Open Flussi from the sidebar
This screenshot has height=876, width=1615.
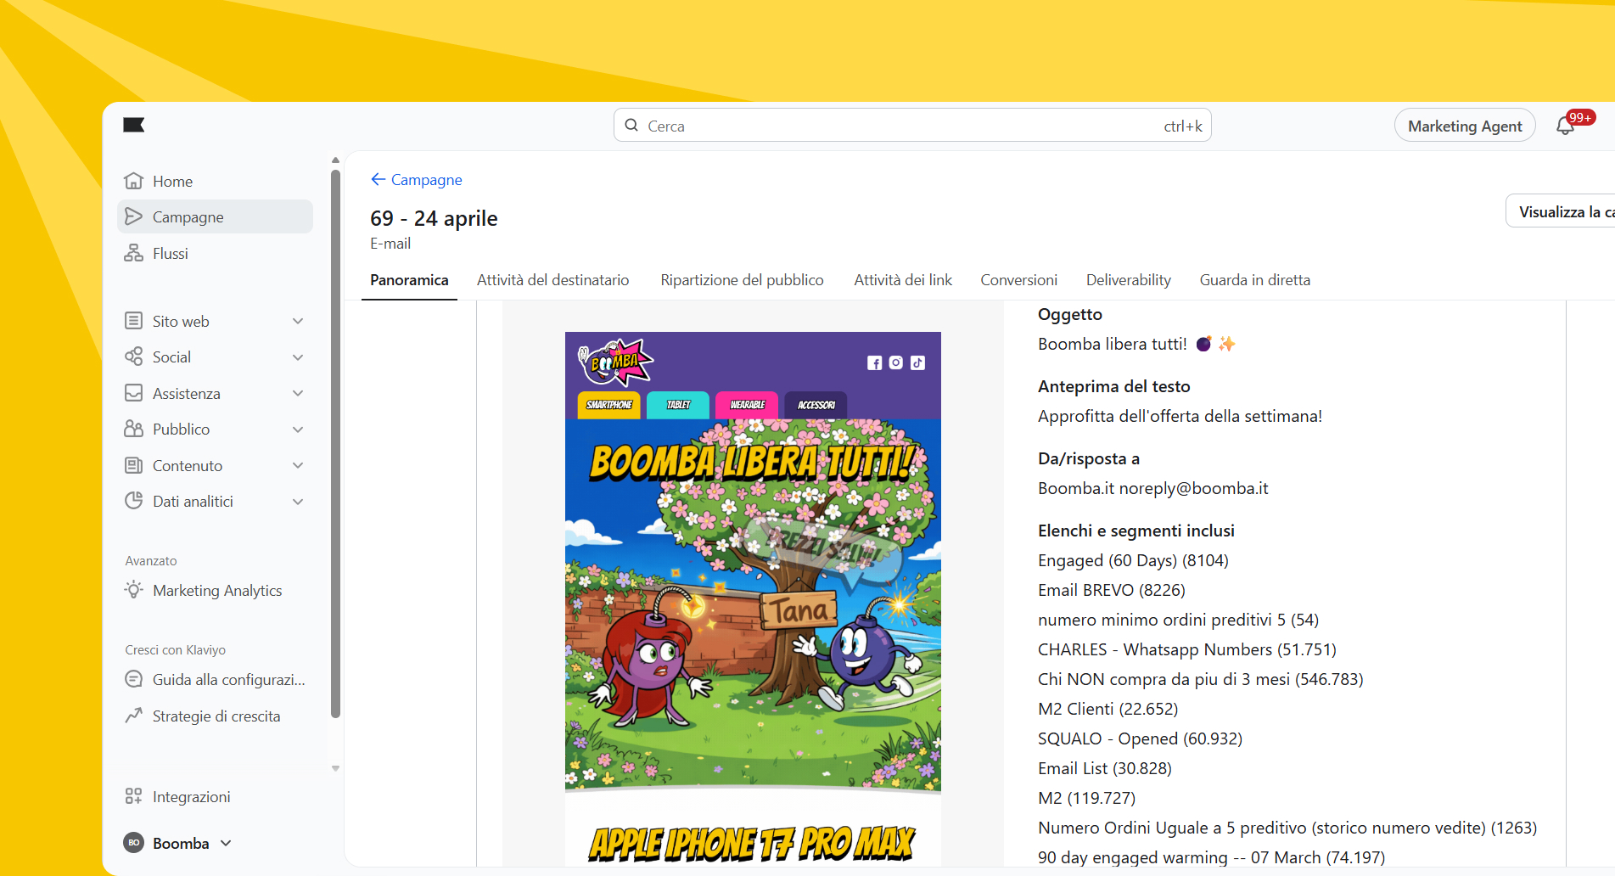point(170,254)
